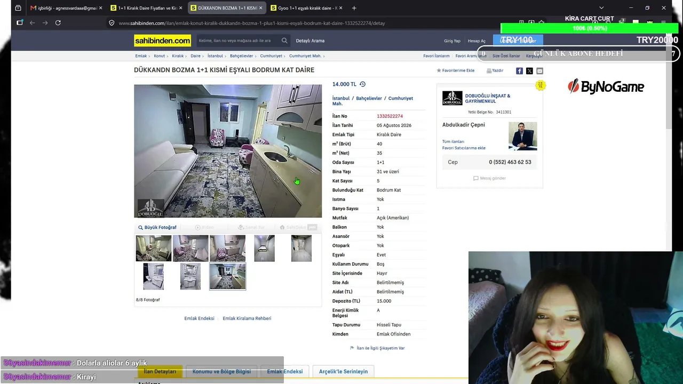
Task: Share the listing on Facebook
Action: click(x=519, y=71)
